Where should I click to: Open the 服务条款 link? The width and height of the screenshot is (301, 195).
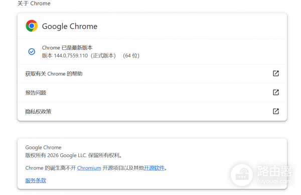36,180
